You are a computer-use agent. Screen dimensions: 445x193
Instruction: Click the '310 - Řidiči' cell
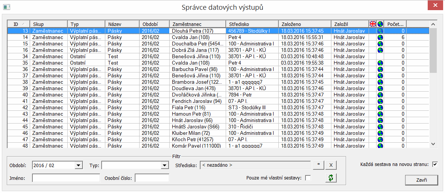[x=252, y=127]
